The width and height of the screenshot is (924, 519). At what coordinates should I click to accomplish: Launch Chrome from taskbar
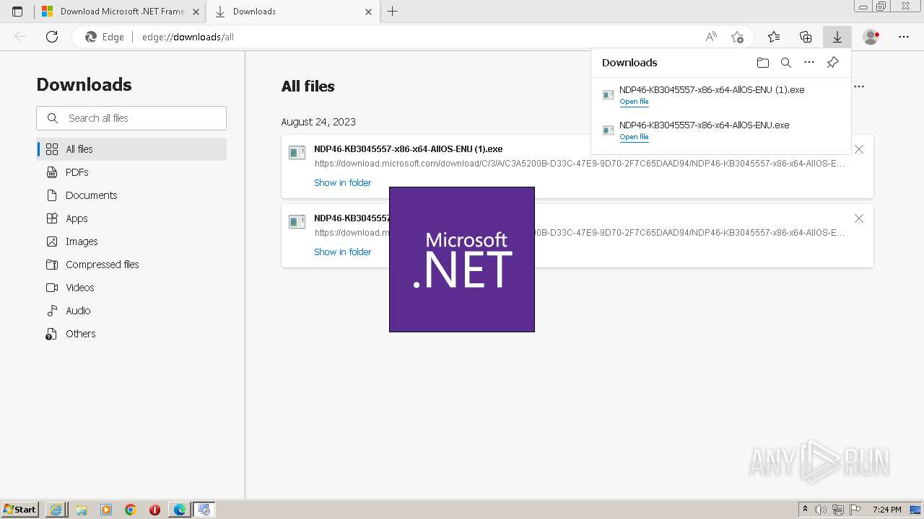click(x=131, y=510)
